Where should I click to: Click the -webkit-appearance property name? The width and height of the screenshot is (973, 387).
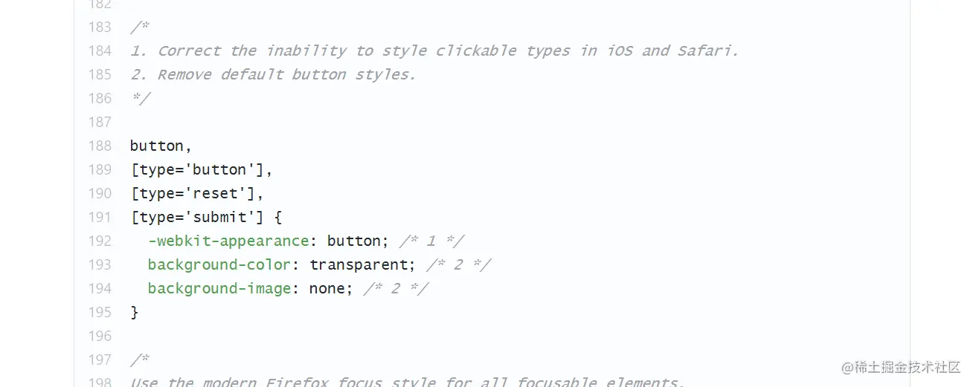click(x=228, y=241)
